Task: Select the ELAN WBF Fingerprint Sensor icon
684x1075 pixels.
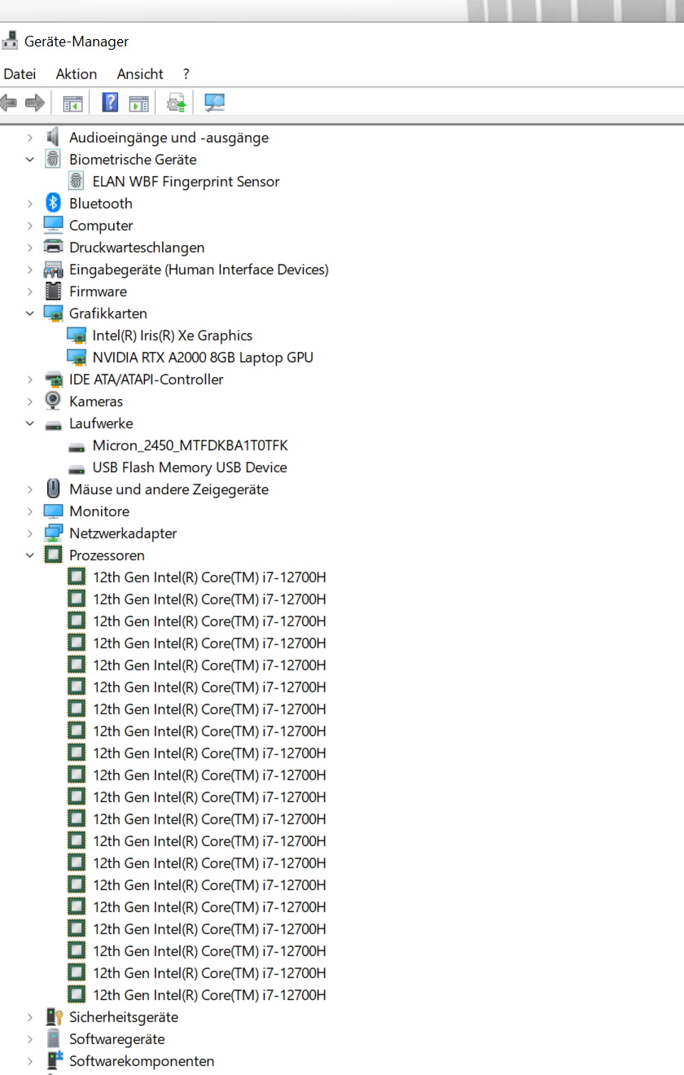Action: pos(77,182)
